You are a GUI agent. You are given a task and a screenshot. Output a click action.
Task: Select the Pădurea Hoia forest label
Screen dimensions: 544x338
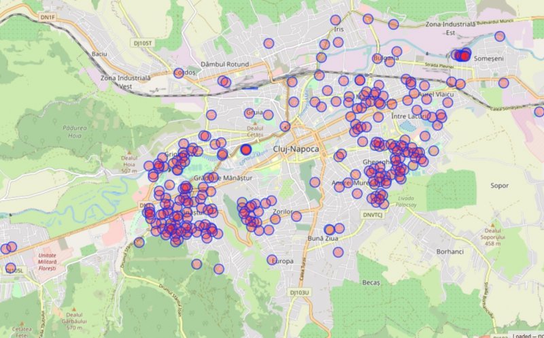point(75,131)
